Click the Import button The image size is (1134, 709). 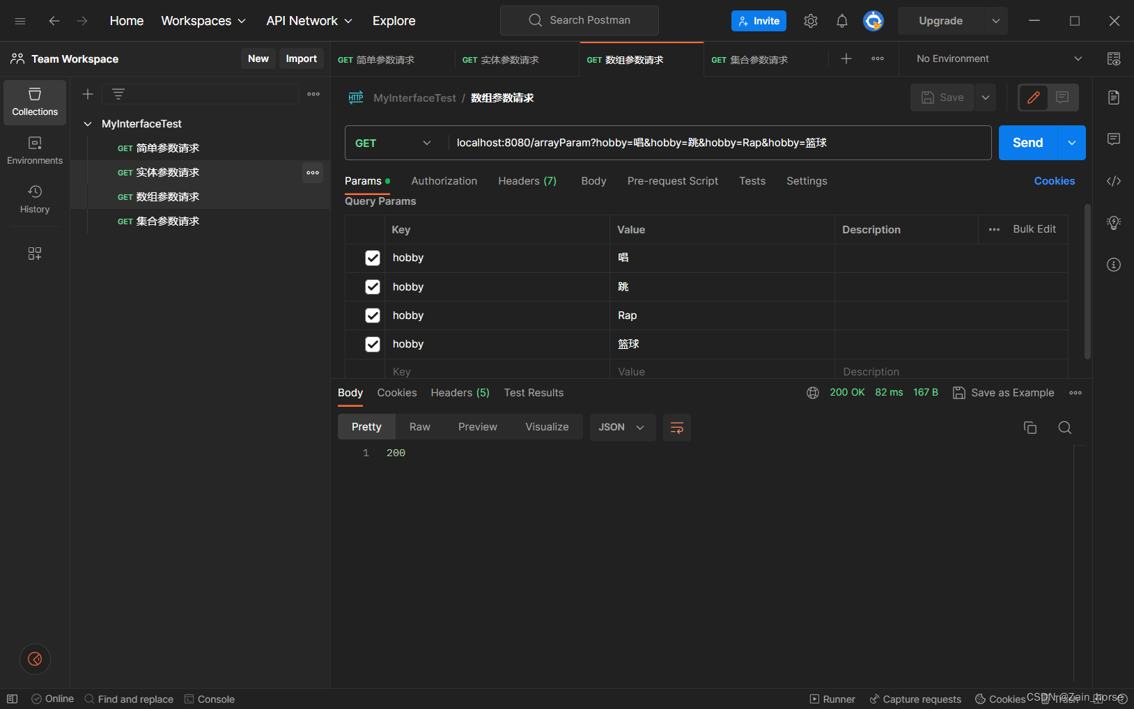coord(302,59)
